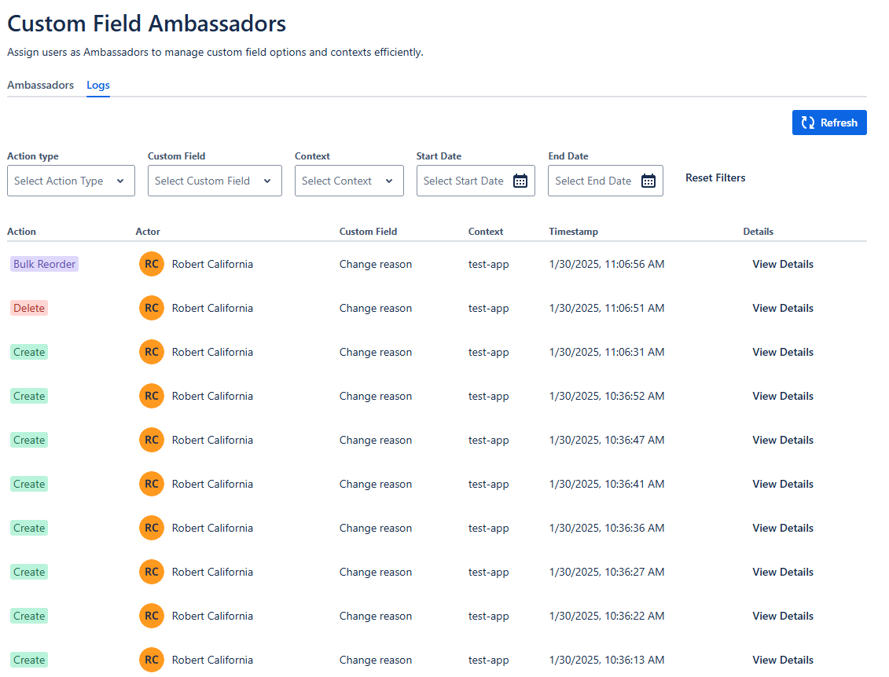Click the calendar icon in Start Date field

[x=520, y=181]
